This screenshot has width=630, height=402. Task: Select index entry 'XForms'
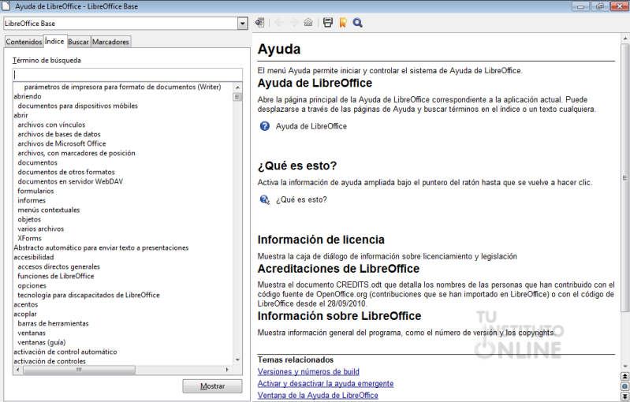pyautogui.click(x=29, y=238)
